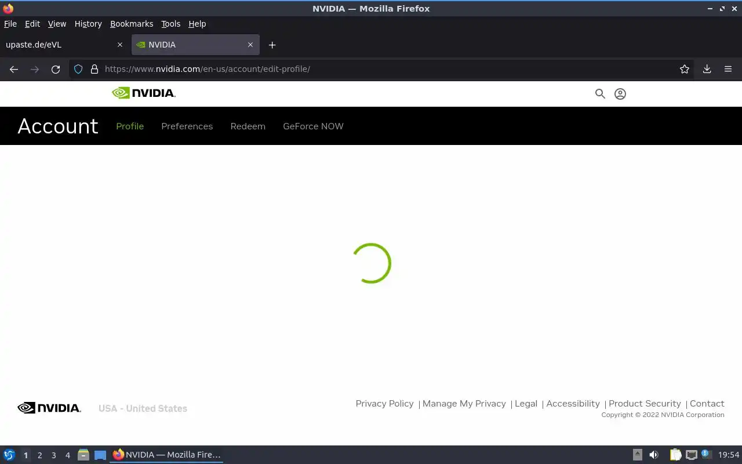This screenshot has width=742, height=464.
Task: Open the Accessibility footer link
Action: [573, 404]
